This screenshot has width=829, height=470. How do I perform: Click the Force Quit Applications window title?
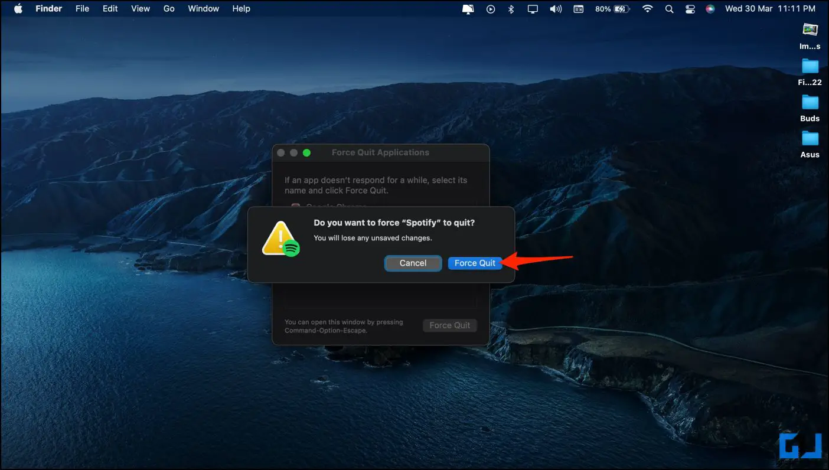[380, 152]
